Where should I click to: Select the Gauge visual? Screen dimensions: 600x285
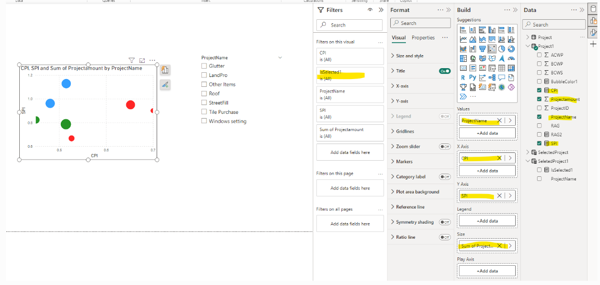511,59
